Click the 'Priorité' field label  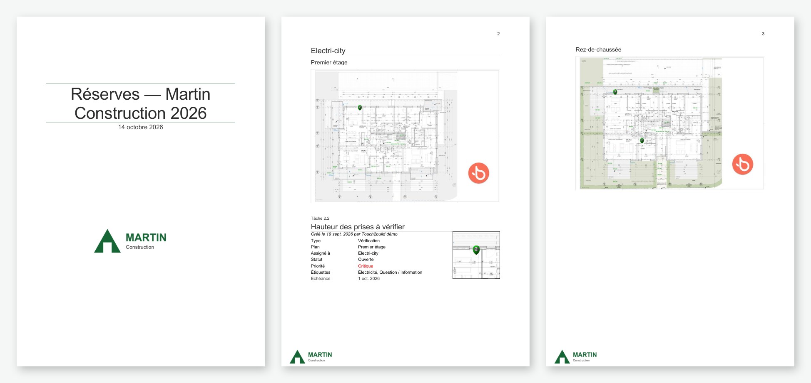coord(318,266)
